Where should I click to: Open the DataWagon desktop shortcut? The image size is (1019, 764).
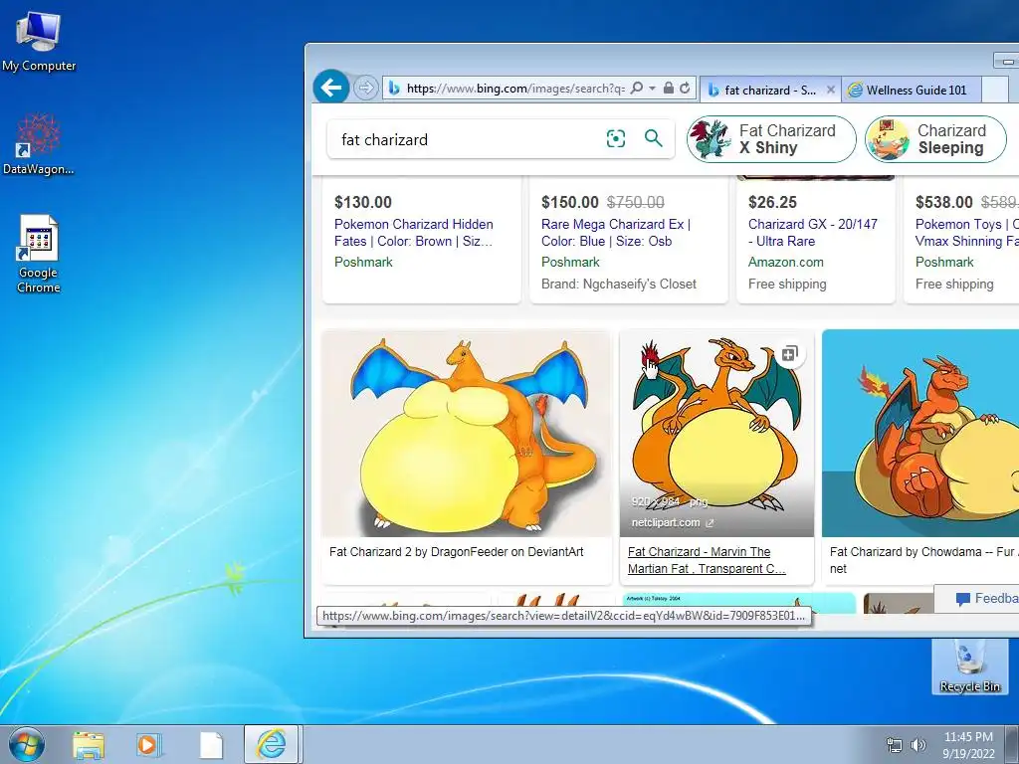click(39, 144)
